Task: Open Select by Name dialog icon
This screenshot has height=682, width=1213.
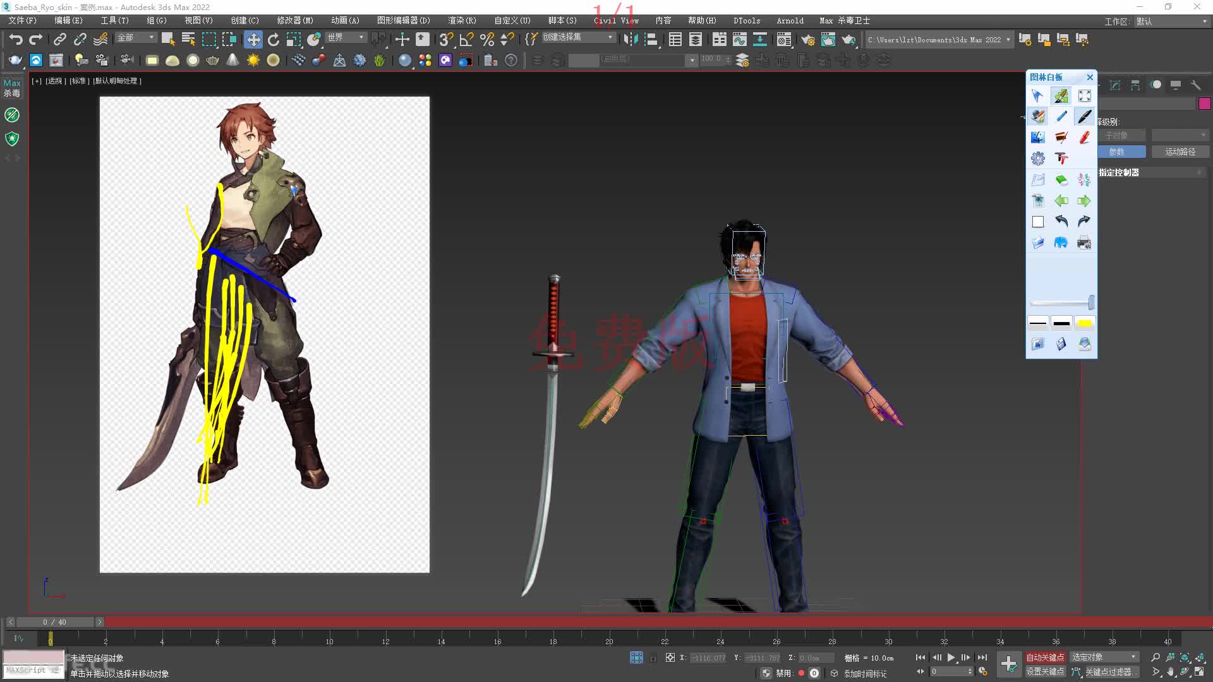Action: [x=188, y=39]
